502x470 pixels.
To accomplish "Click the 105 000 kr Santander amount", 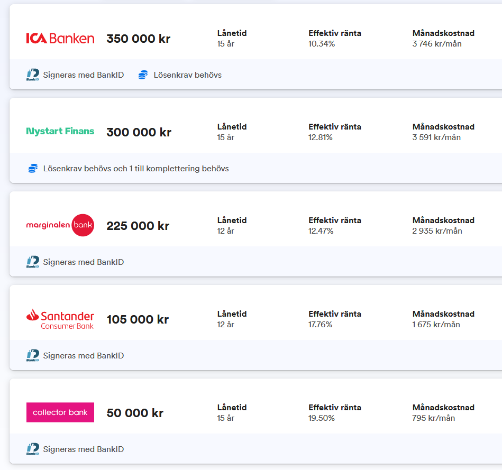I will [138, 320].
